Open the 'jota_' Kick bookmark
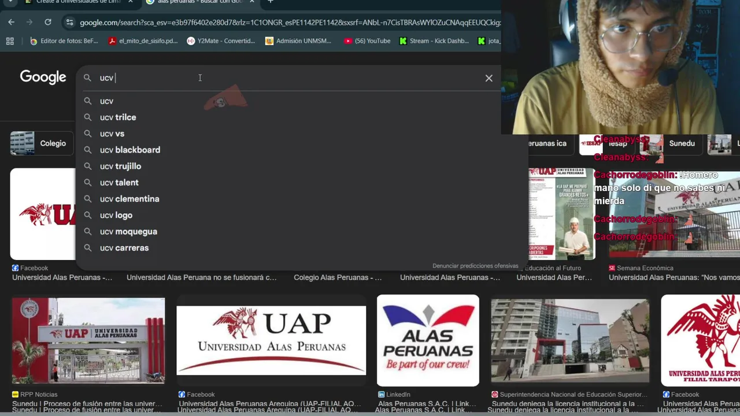 (489, 41)
